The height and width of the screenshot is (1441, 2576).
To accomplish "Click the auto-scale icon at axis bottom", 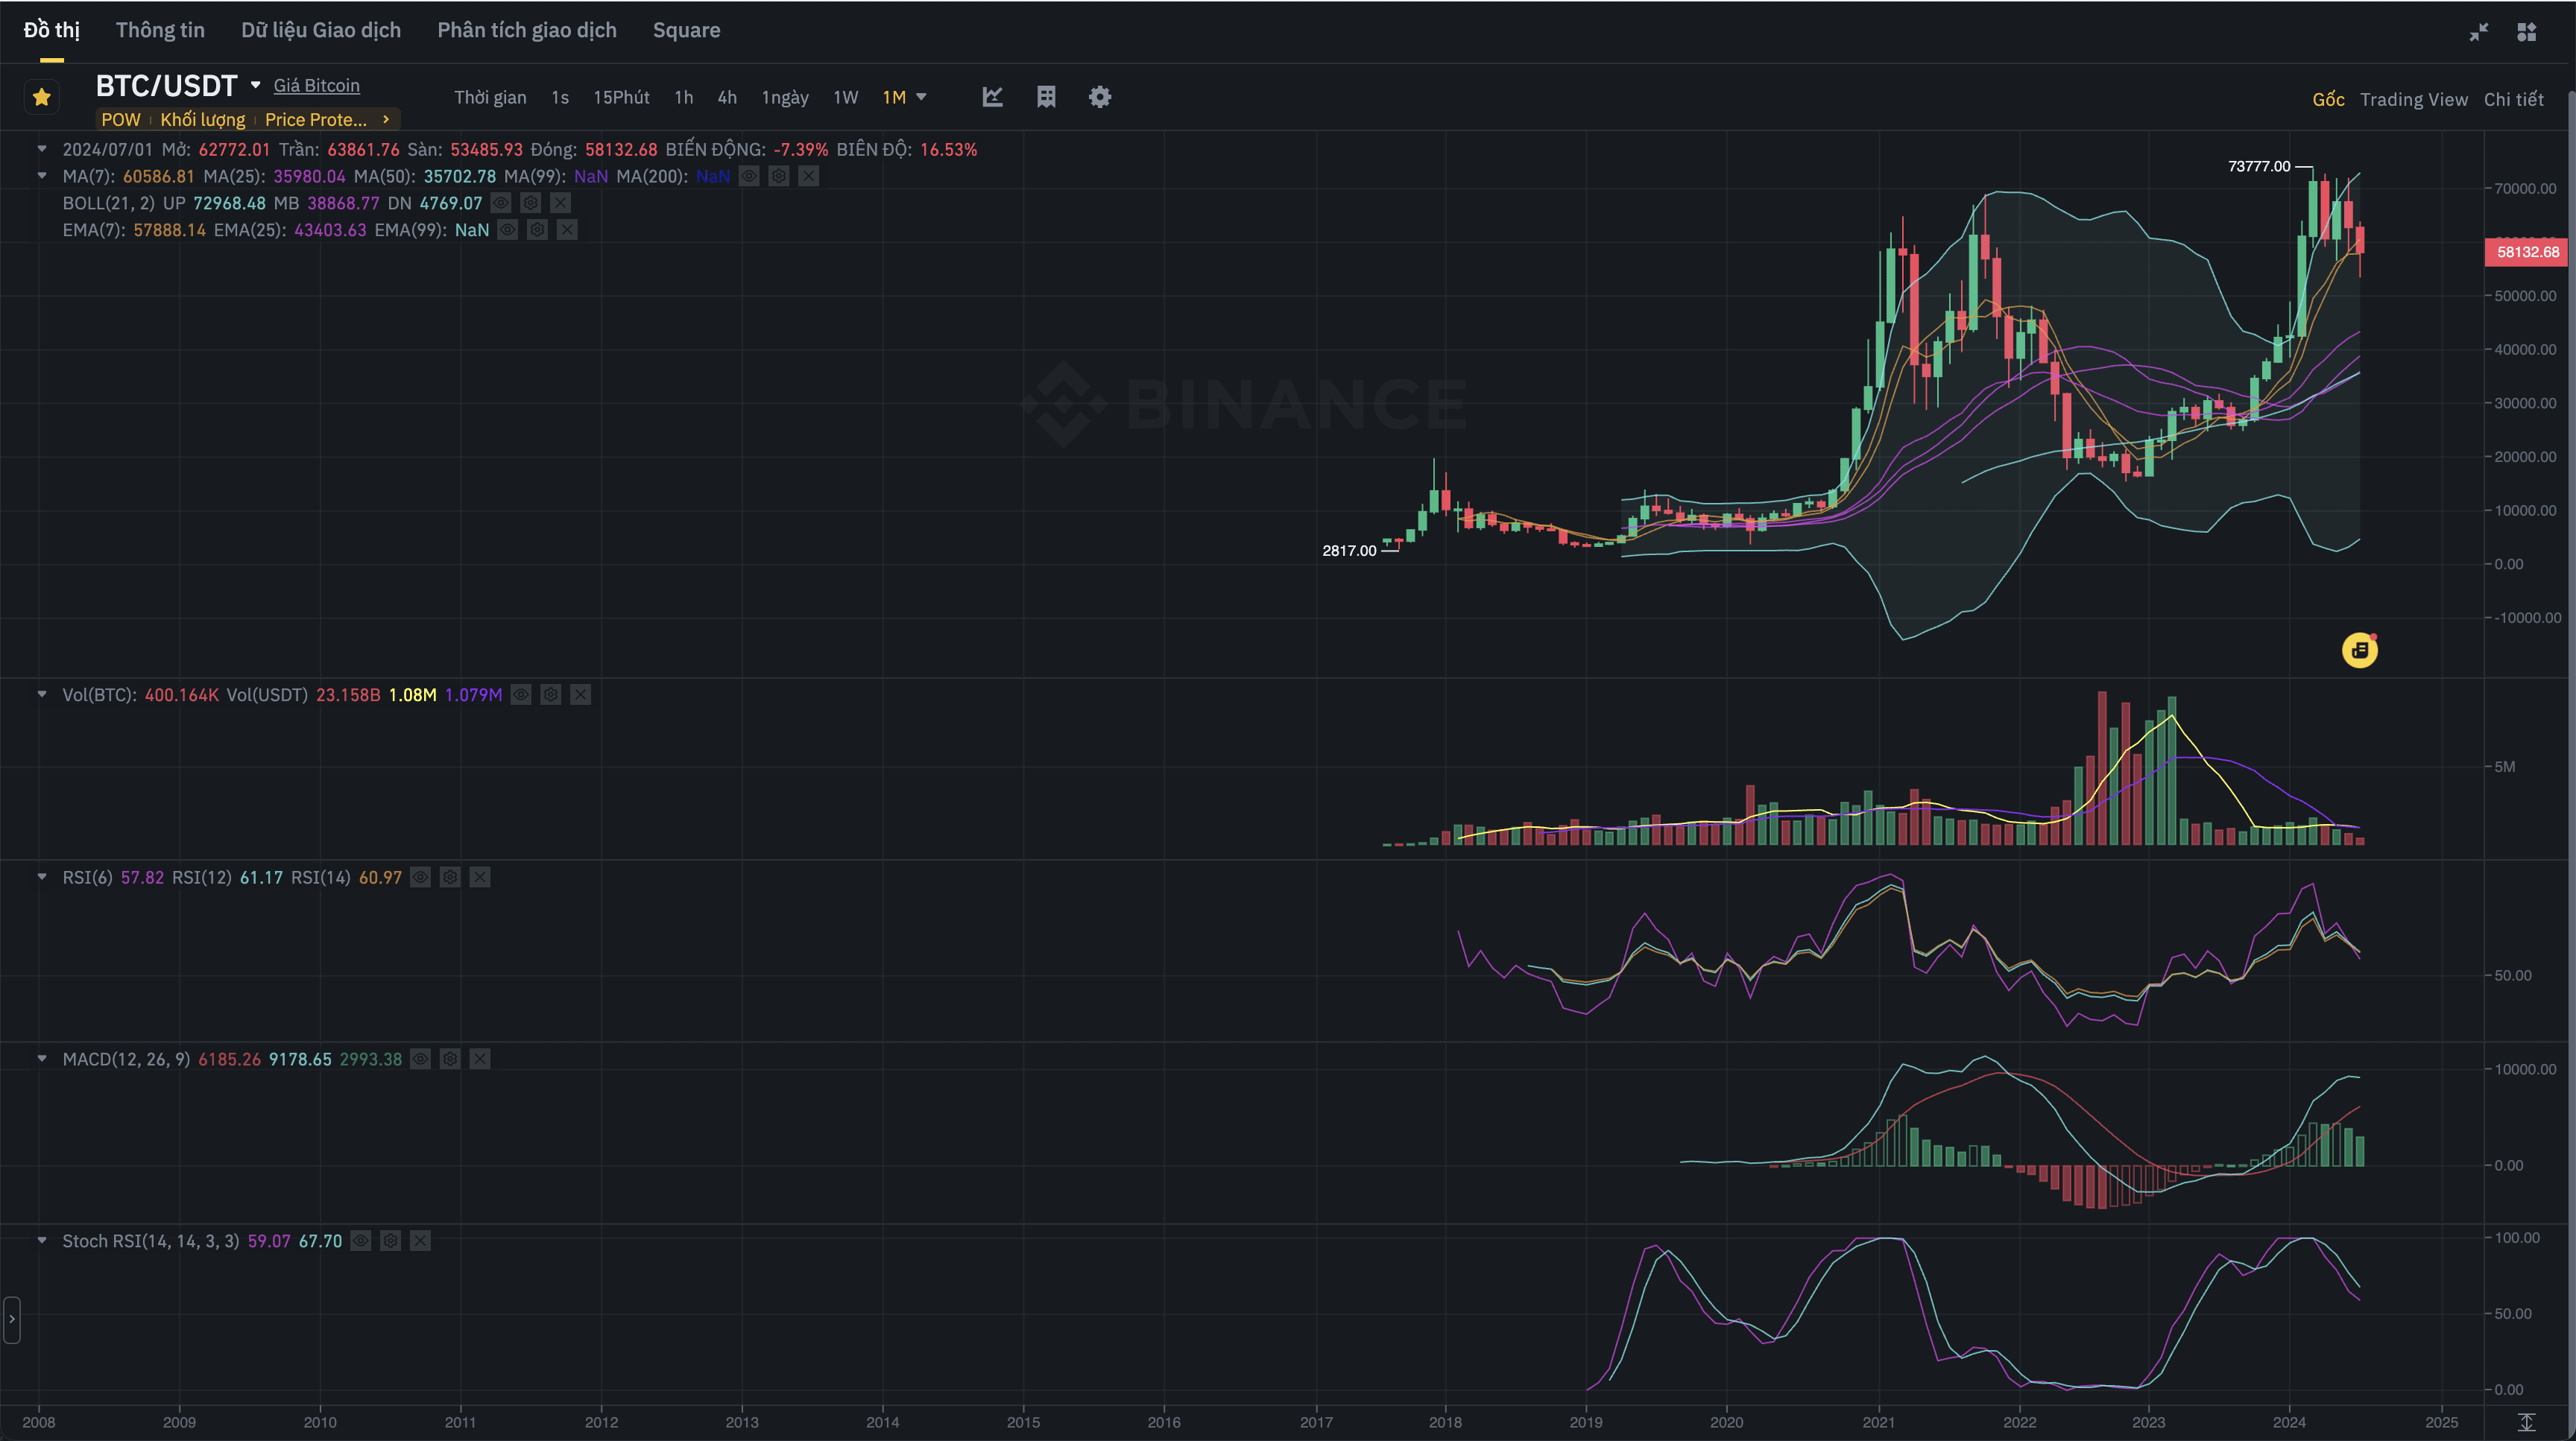I will (x=2526, y=1421).
